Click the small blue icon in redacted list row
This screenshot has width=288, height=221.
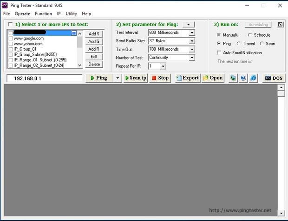[x=74, y=33]
